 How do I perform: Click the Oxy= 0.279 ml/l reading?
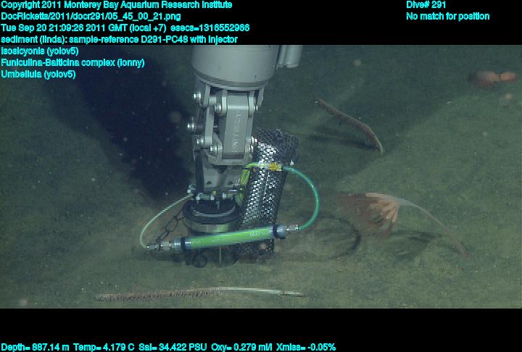click(x=241, y=348)
